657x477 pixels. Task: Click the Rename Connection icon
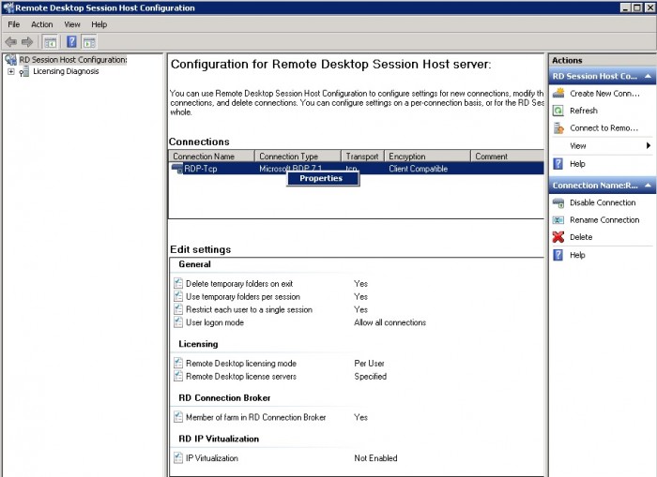[x=558, y=220]
